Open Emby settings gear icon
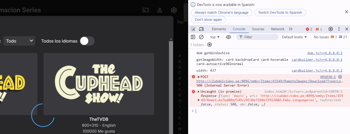The width and height of the screenshot is (350, 134). pyautogui.click(x=174, y=10)
